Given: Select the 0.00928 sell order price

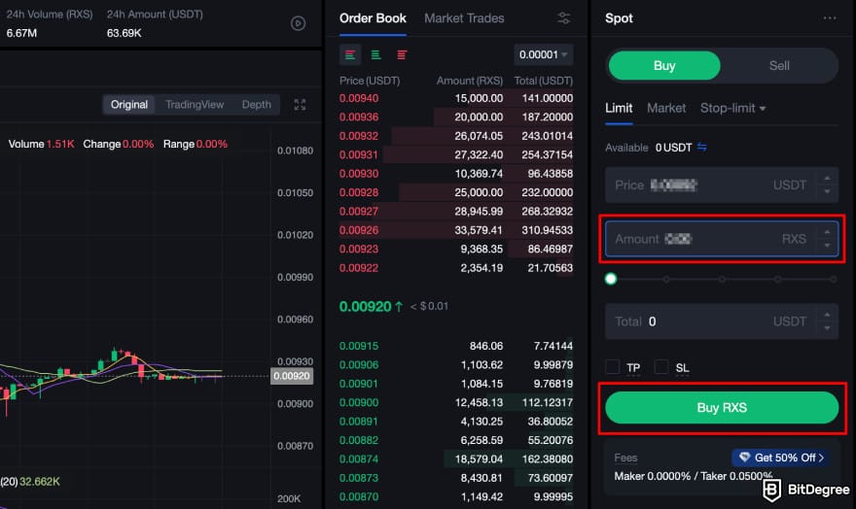Looking at the screenshot, I should pos(359,192).
